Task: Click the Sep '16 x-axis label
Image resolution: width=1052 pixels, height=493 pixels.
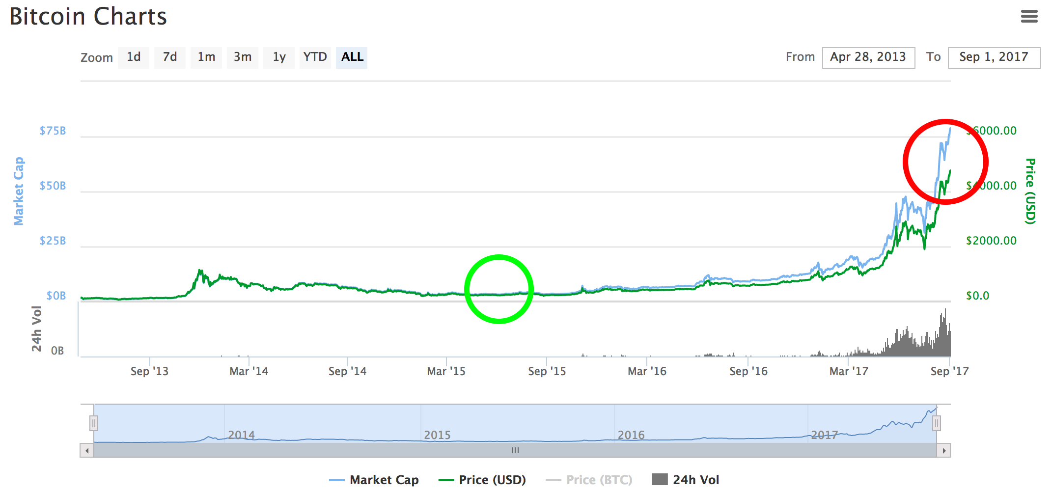Action: coord(748,371)
